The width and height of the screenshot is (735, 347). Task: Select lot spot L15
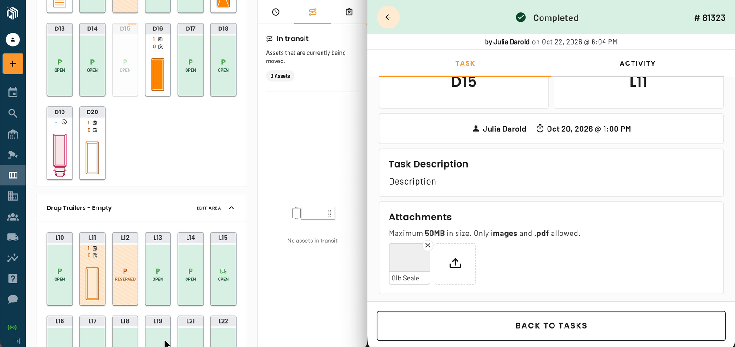pyautogui.click(x=223, y=269)
